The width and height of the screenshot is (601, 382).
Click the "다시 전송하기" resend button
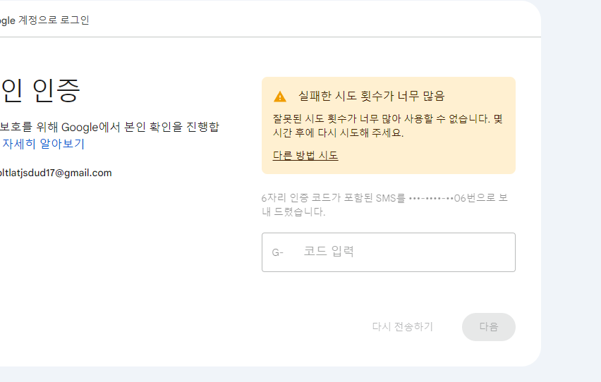402,327
